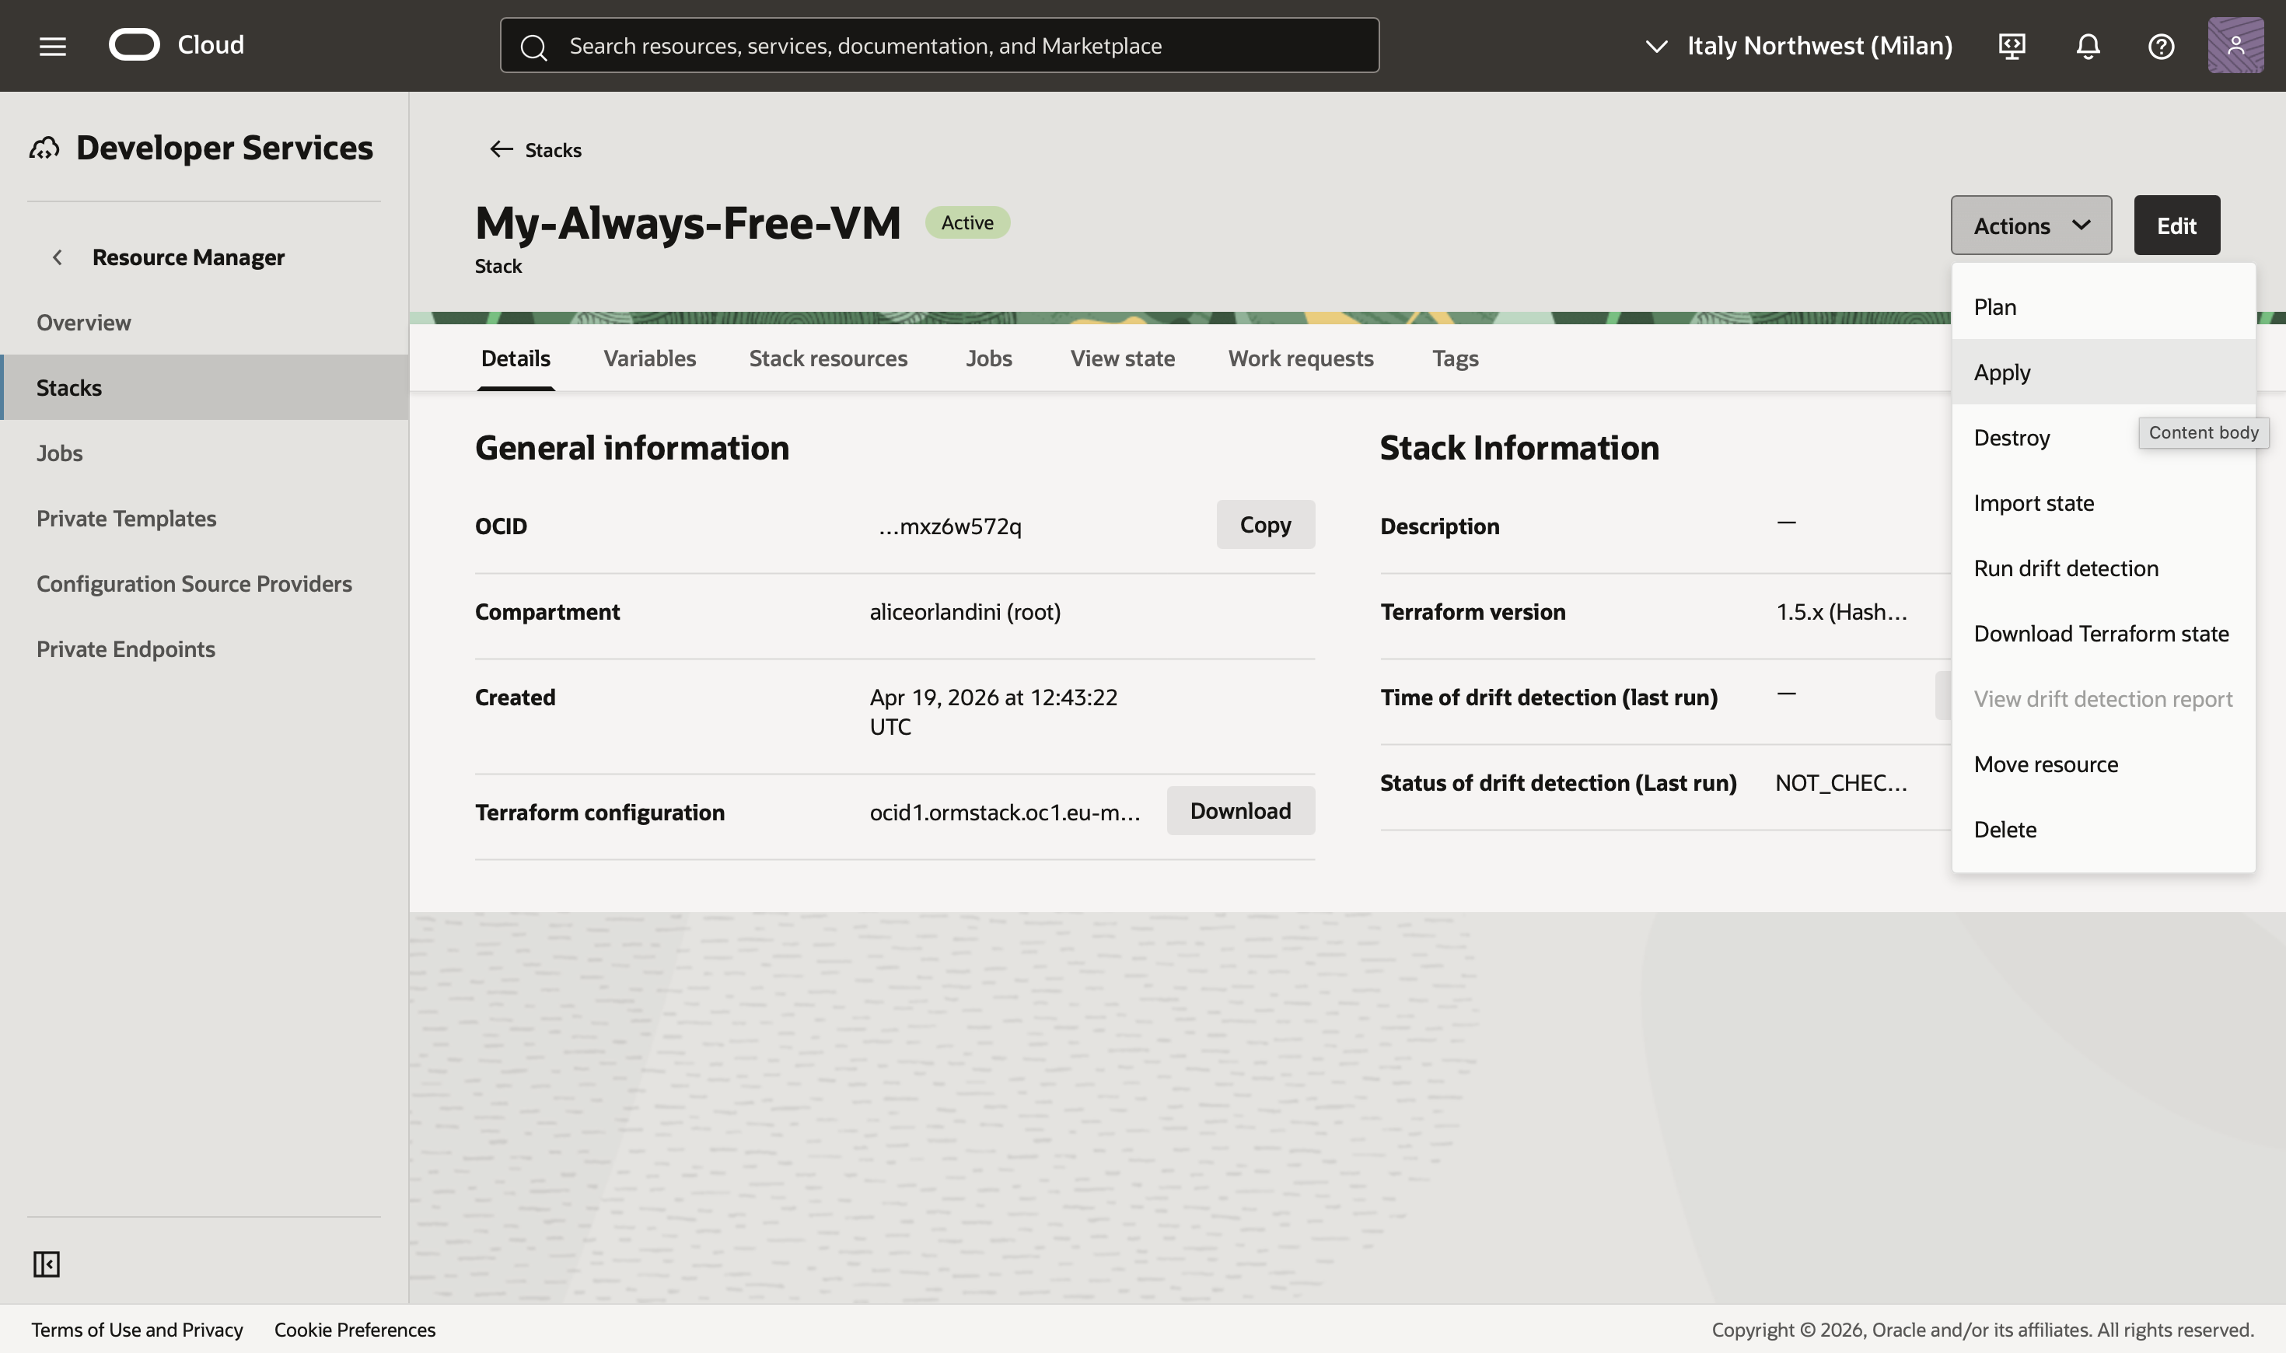The height and width of the screenshot is (1353, 2286).
Task: Open the Stack resources tab
Action: [x=827, y=358]
